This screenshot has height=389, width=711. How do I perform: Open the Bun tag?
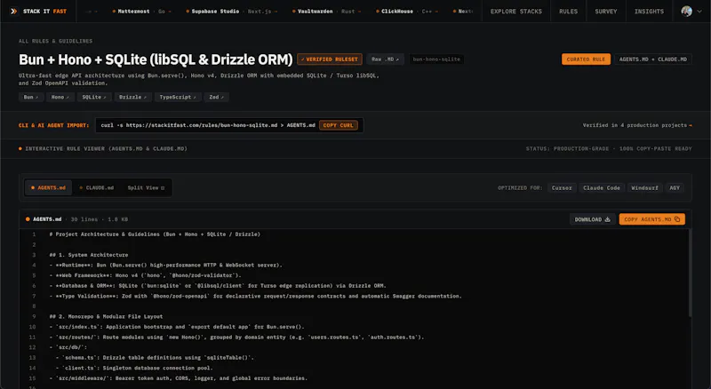point(31,97)
